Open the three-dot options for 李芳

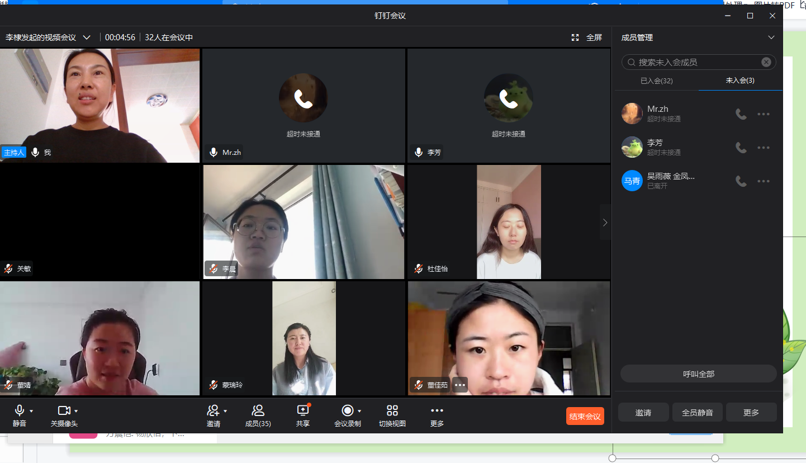[x=764, y=148]
